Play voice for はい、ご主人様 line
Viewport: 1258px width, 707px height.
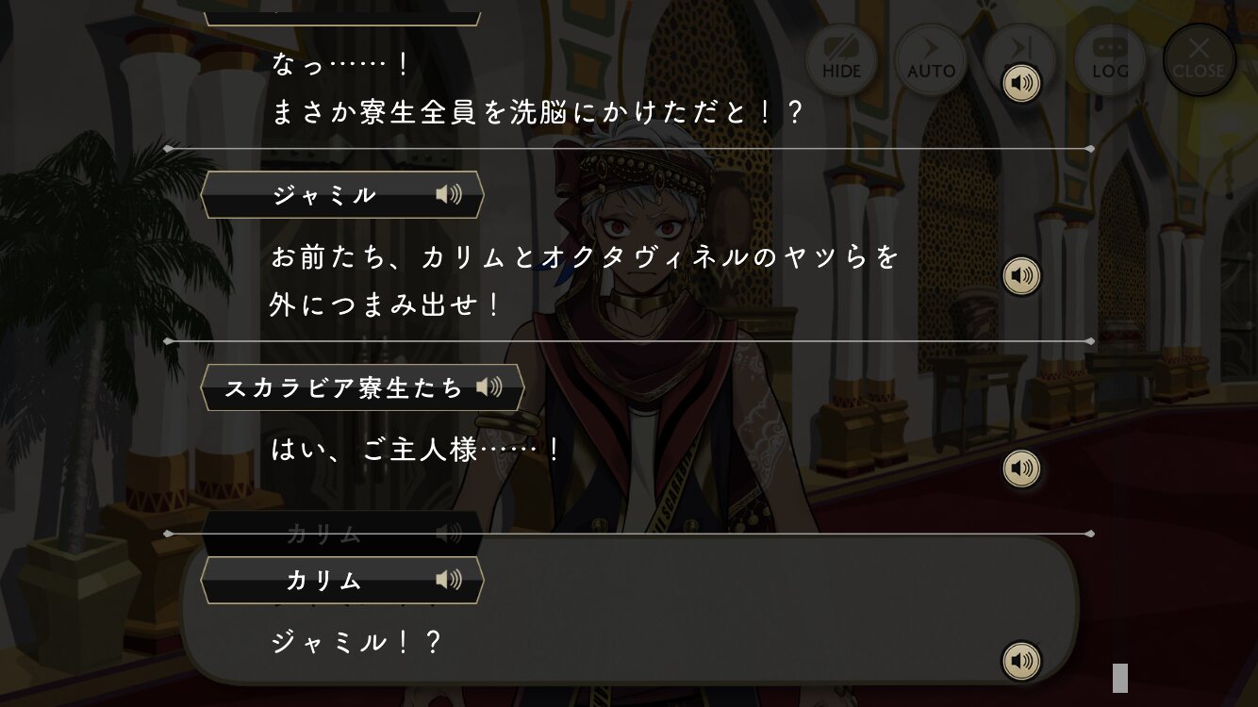[x=1021, y=469]
